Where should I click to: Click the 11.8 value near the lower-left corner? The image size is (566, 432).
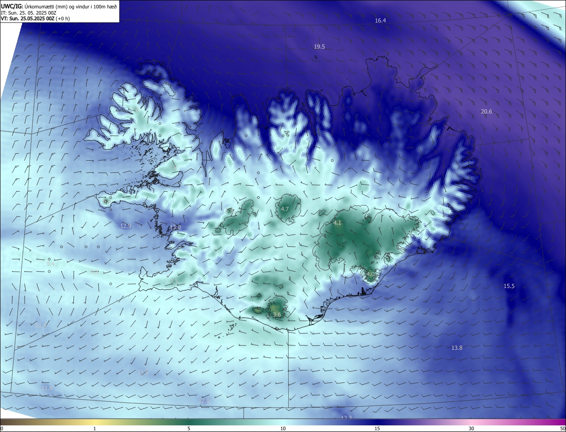tap(47, 388)
